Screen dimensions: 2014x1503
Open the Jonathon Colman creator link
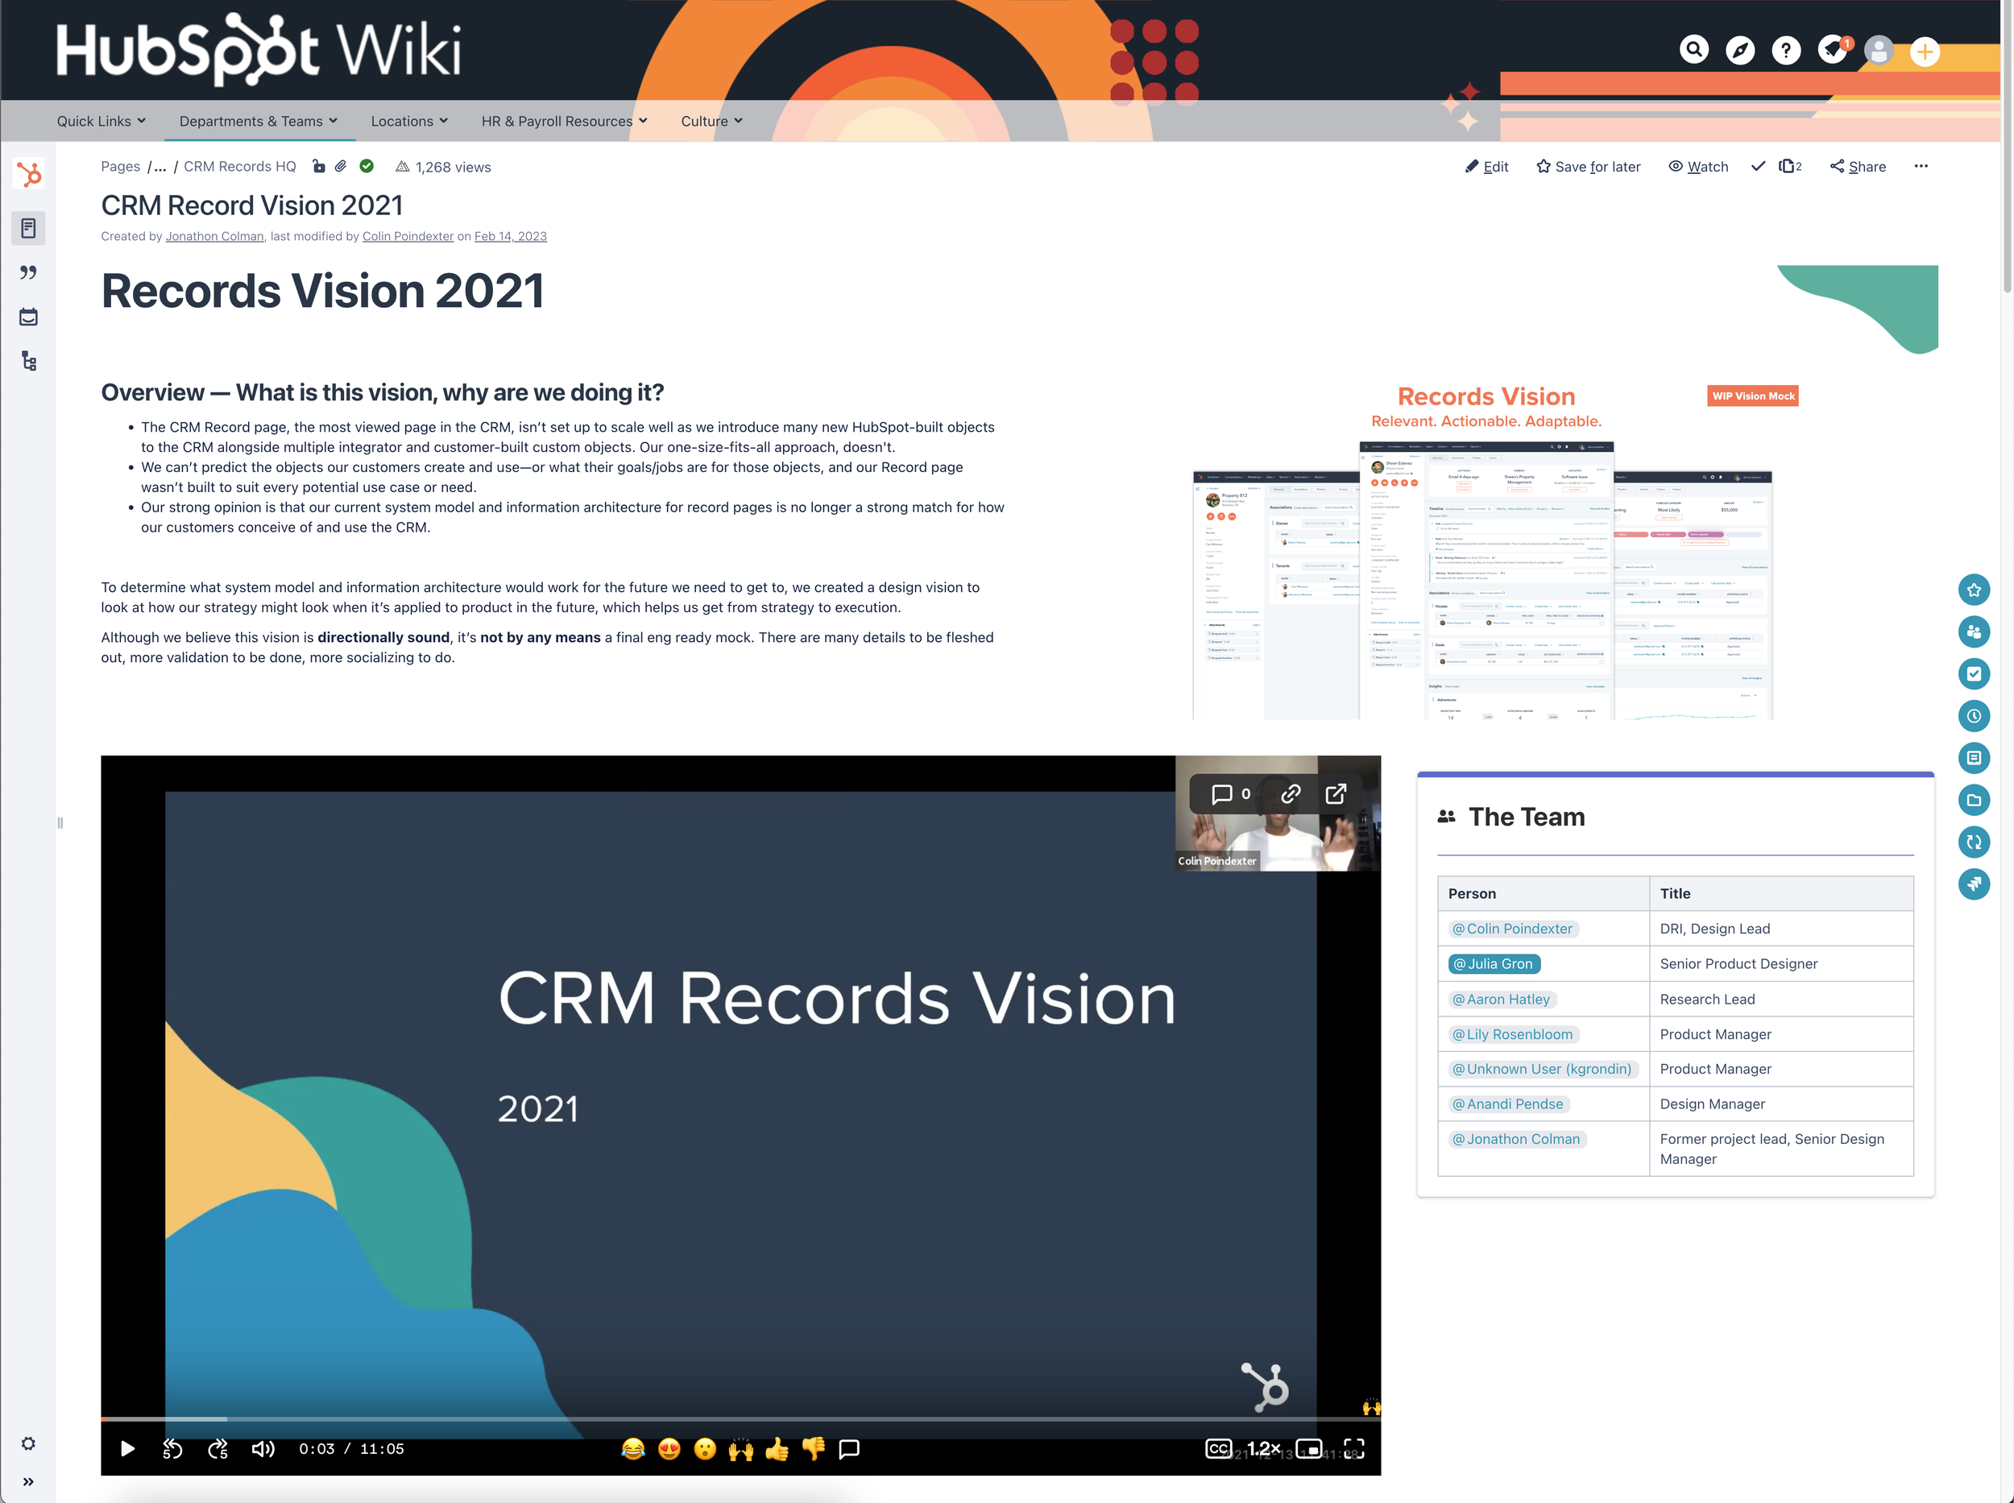tap(213, 237)
